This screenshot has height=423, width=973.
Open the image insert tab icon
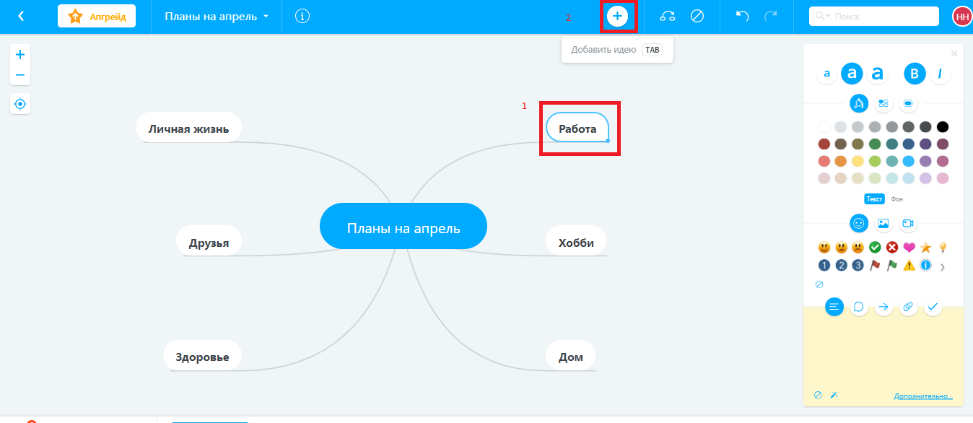(883, 224)
